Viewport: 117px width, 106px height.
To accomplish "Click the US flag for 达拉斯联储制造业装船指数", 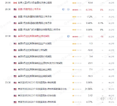I will tap(15, 76).
